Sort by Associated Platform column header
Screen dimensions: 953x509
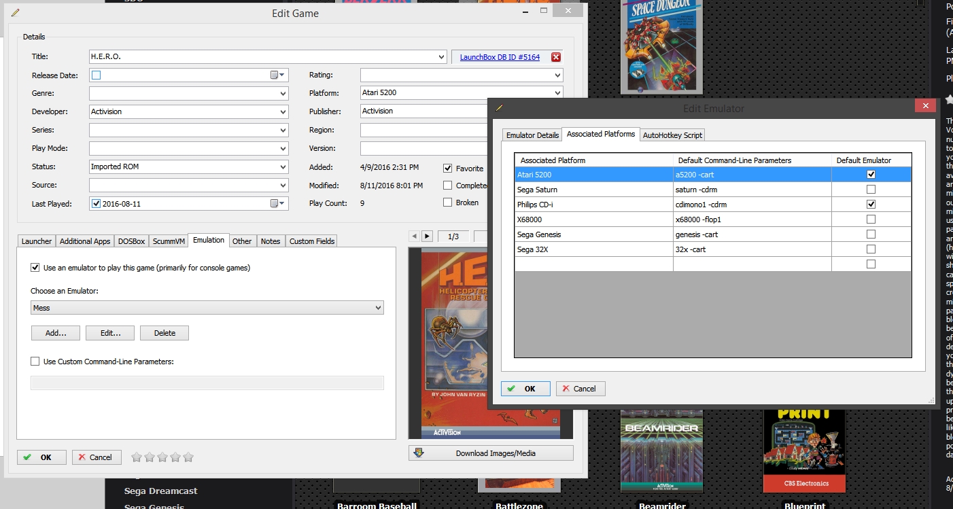coord(594,160)
